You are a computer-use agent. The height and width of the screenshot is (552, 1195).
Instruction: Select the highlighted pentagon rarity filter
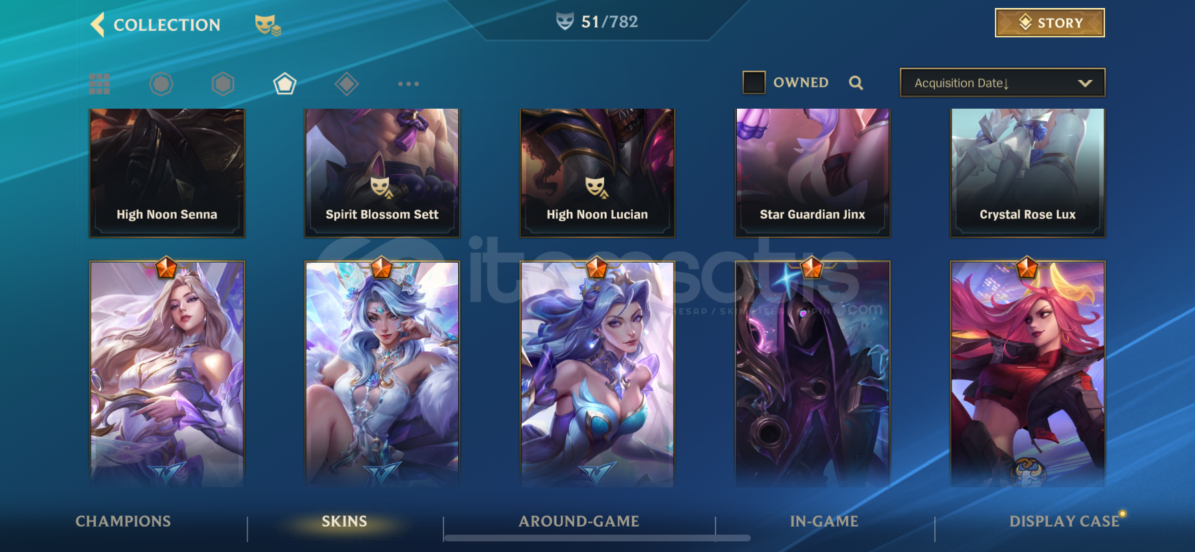pos(285,84)
